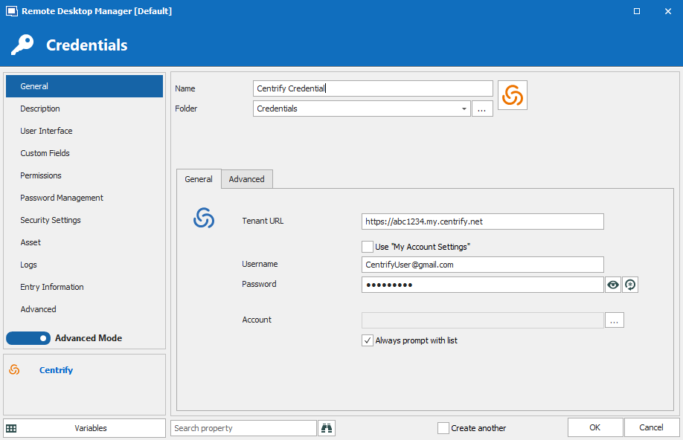Toggle Advanced Mode switch off

point(28,338)
